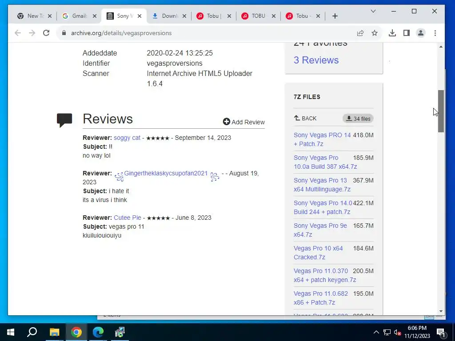
Task: Close the Gmail tab
Action: pos(95,16)
